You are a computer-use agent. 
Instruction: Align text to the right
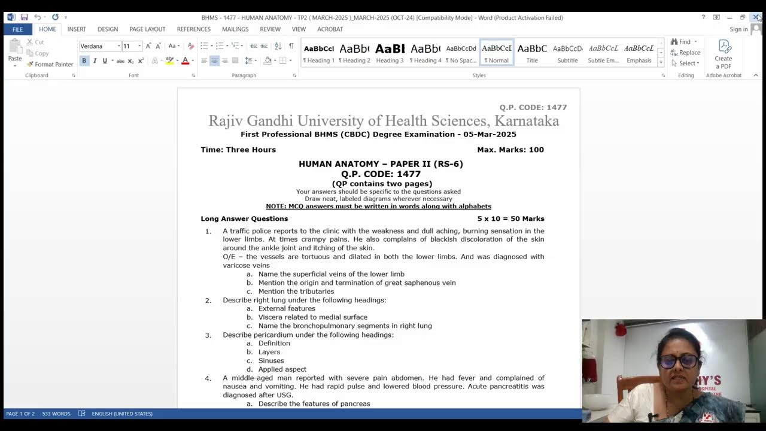pos(224,60)
